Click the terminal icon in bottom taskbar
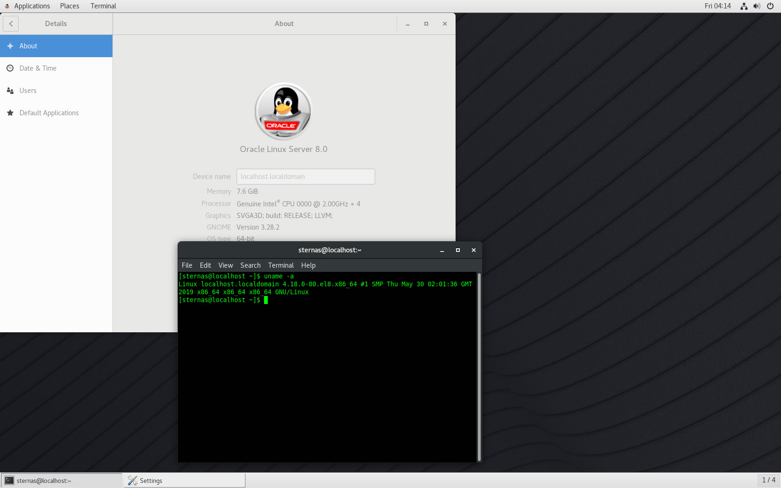 pos(9,481)
